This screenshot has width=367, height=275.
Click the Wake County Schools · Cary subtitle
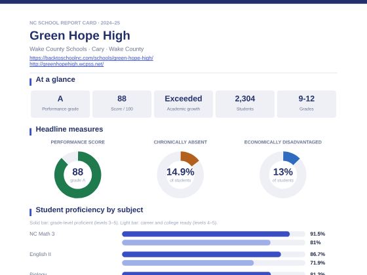(x=87, y=49)
